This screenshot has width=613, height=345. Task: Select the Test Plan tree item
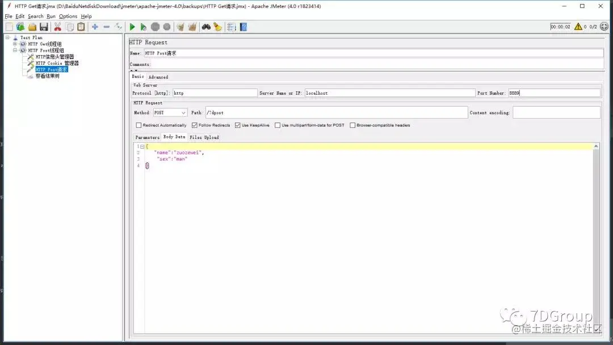pos(31,37)
